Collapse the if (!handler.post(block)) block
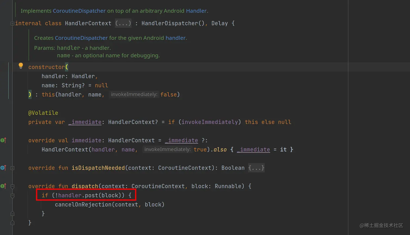Image resolution: width=410 pixels, height=235 pixels. 12,196
